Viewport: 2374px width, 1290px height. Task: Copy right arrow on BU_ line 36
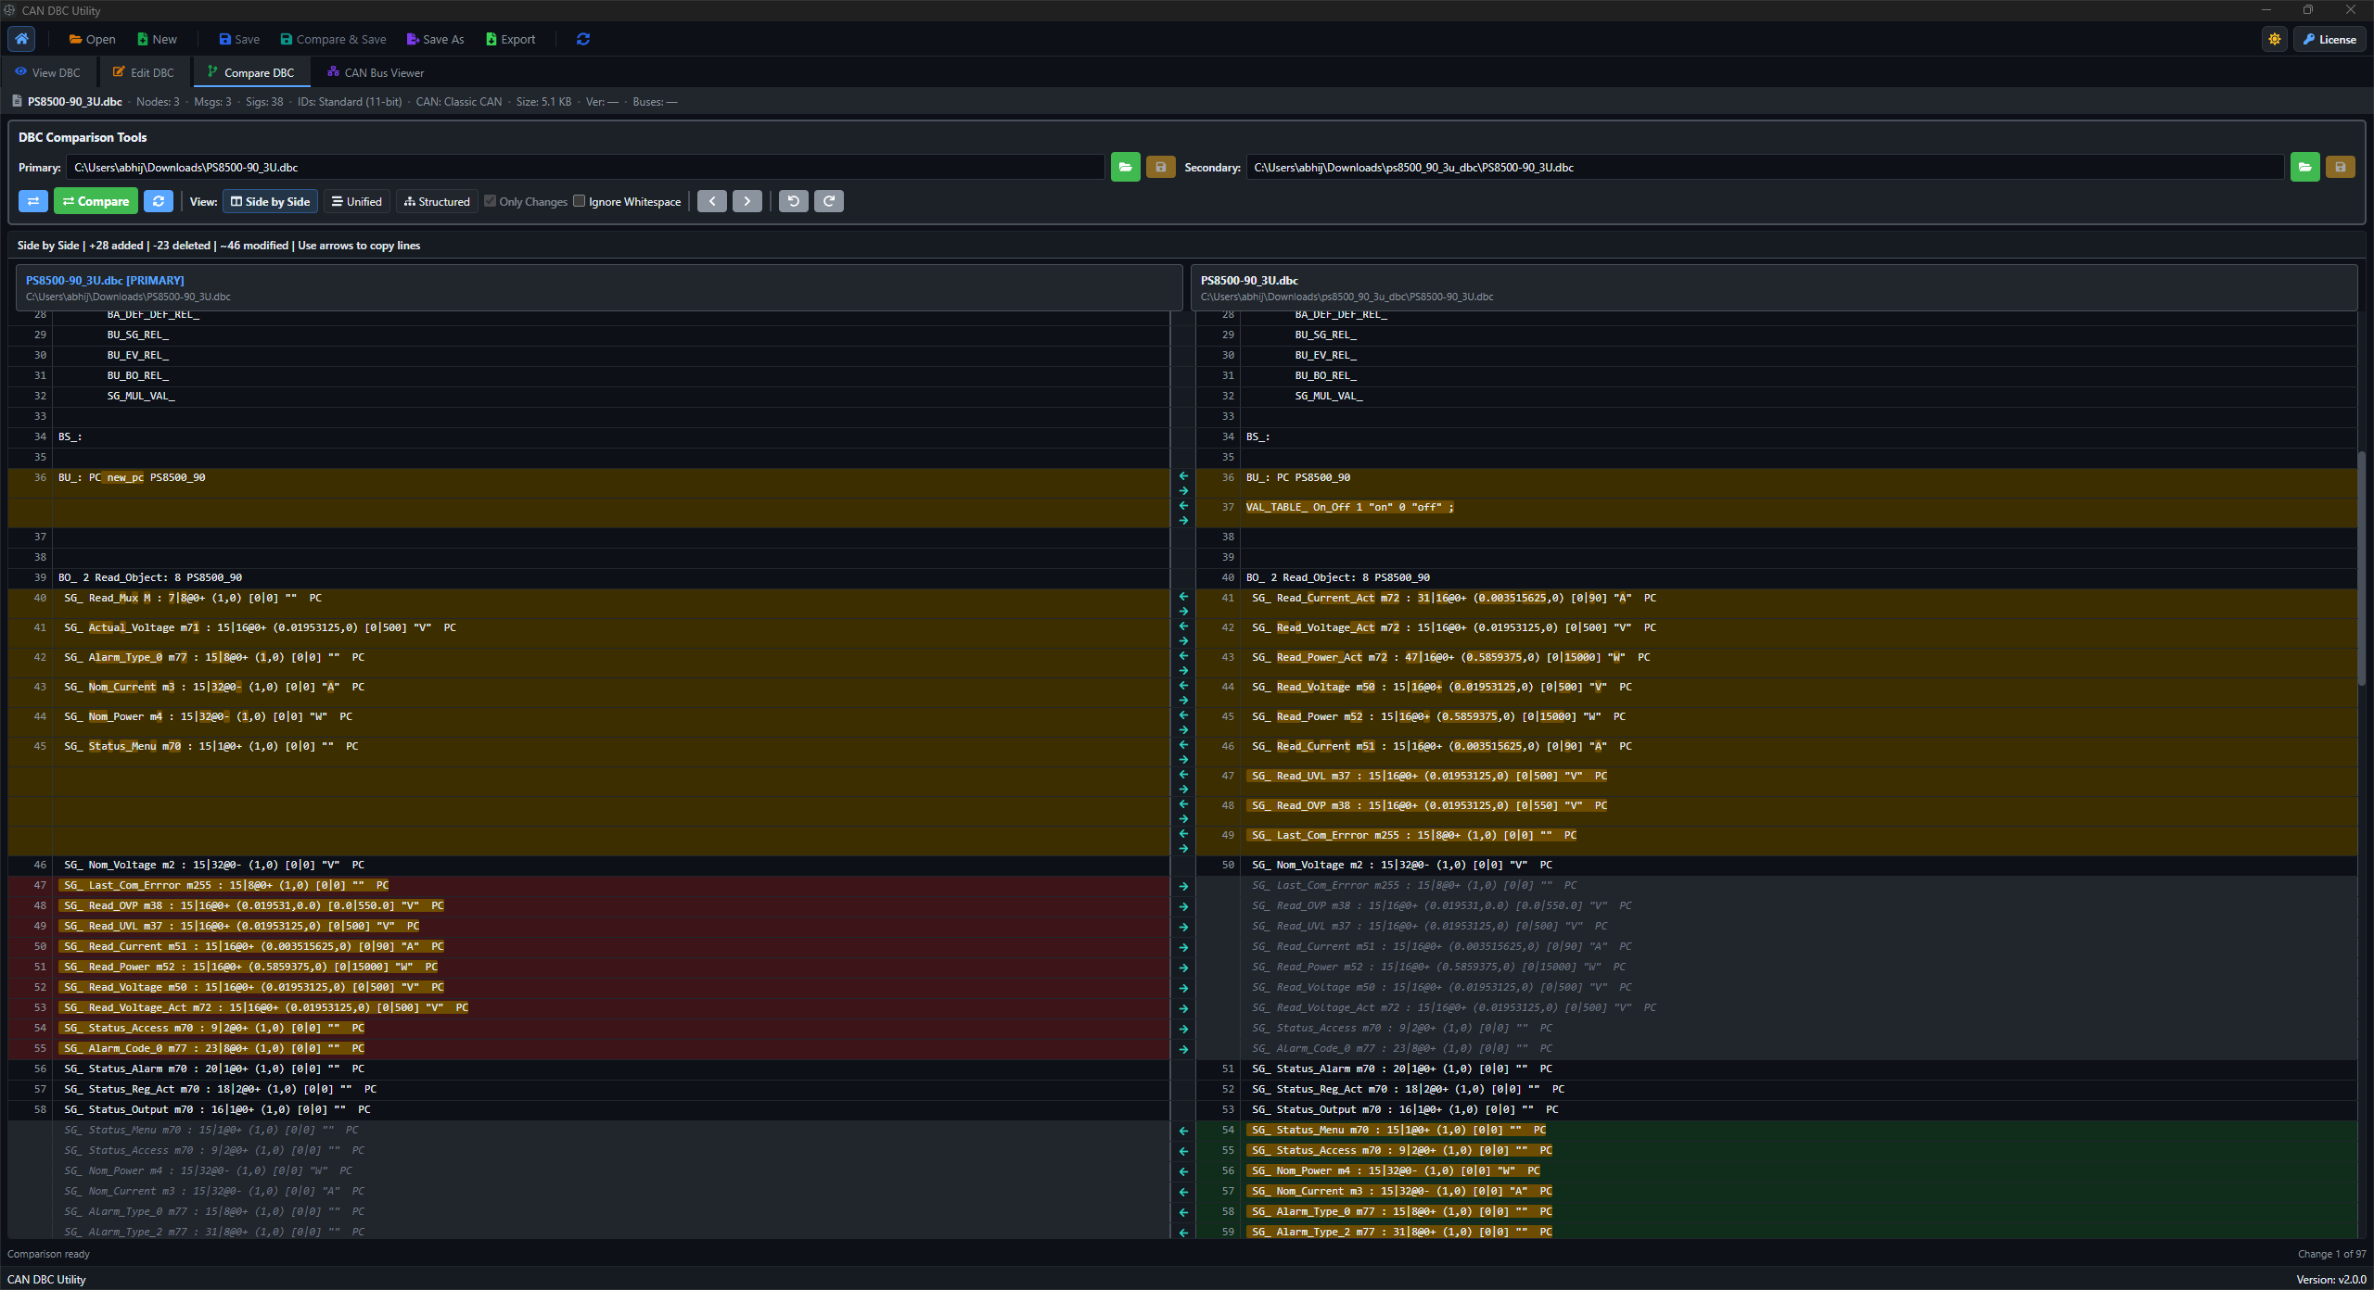(x=1183, y=491)
